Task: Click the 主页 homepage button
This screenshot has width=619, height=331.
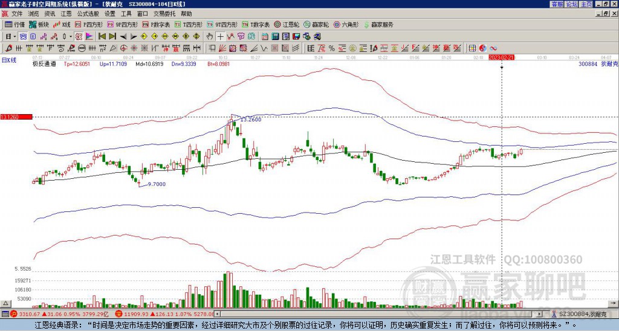Action: click(586, 4)
